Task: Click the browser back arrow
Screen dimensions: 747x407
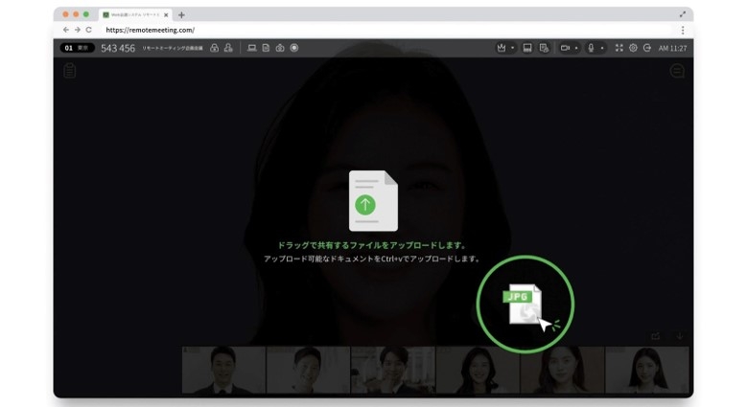Action: [66, 31]
